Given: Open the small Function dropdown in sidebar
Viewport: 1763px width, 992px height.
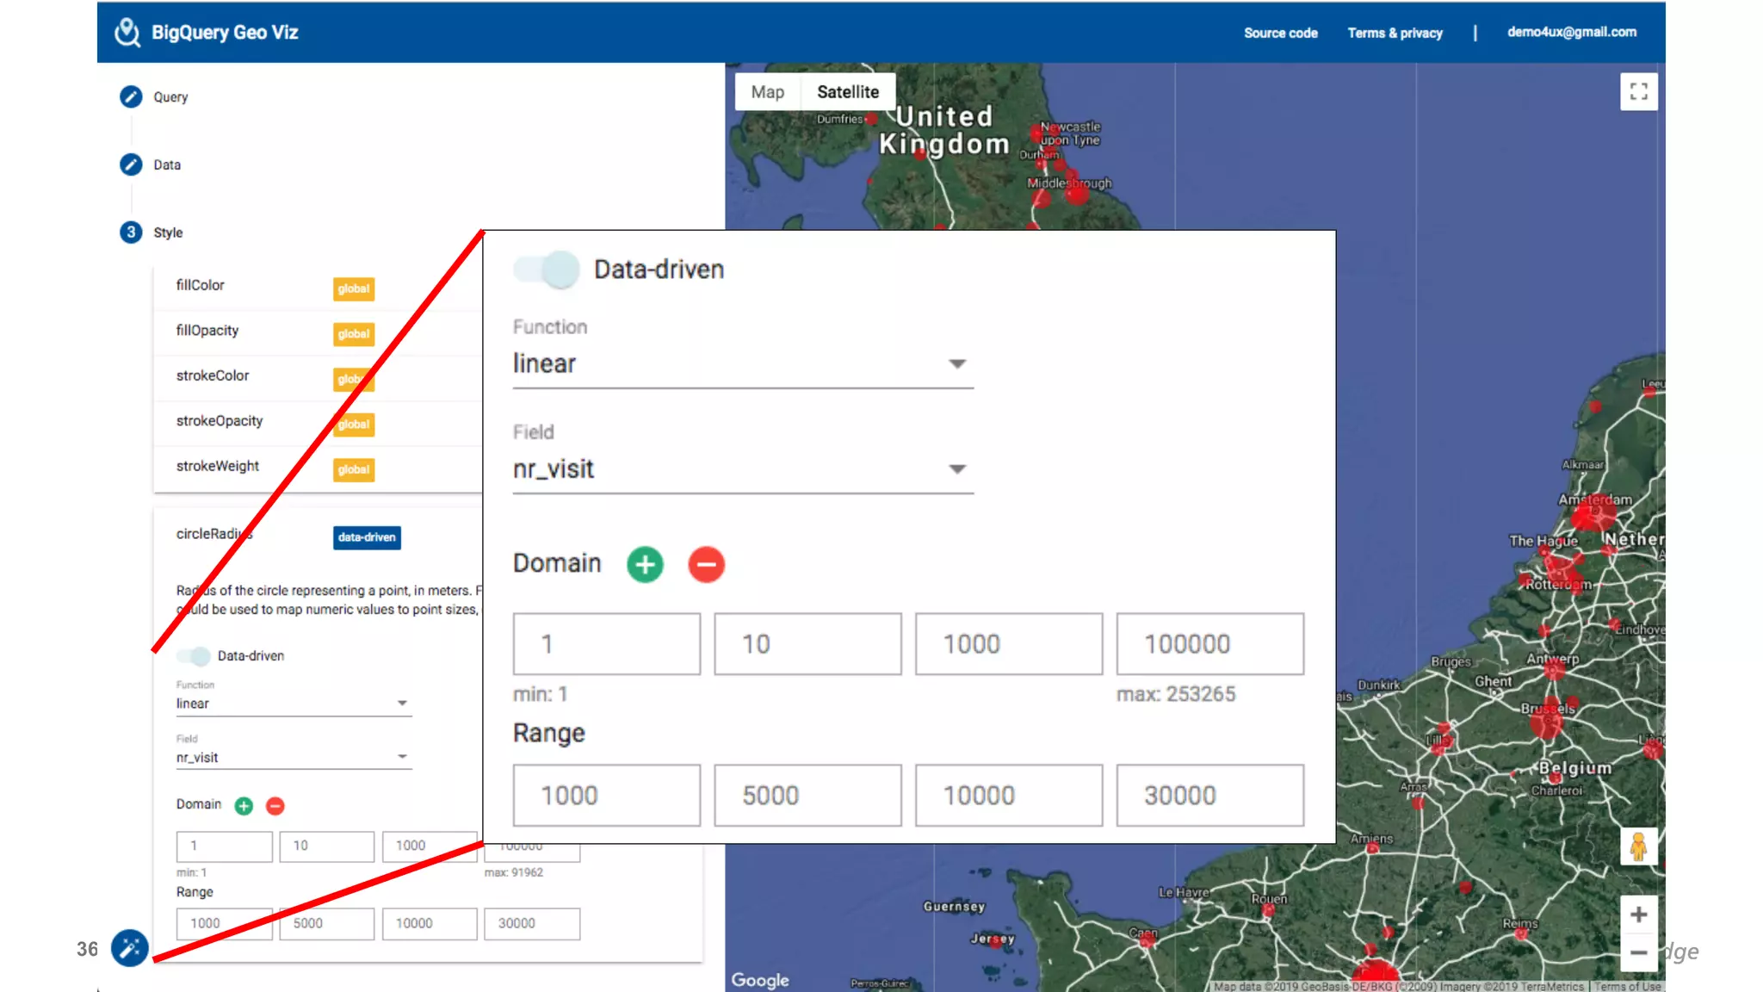Looking at the screenshot, I should (x=293, y=704).
